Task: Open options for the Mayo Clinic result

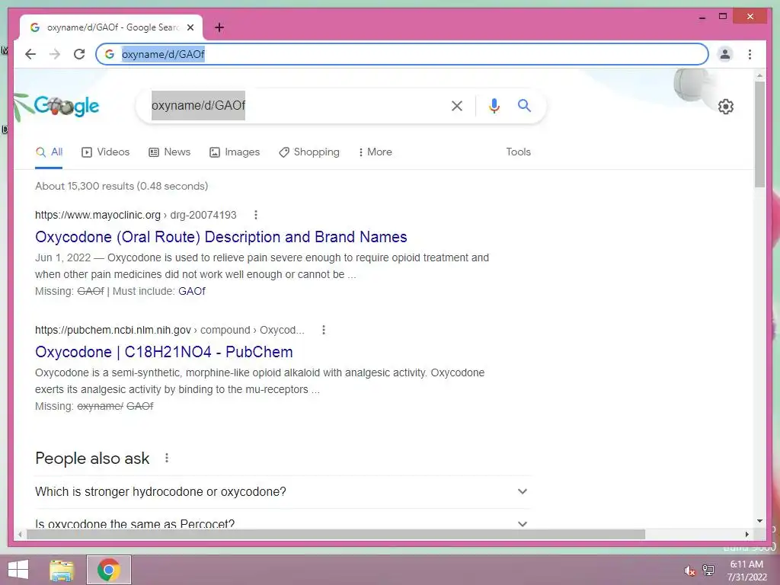Action: tap(256, 215)
